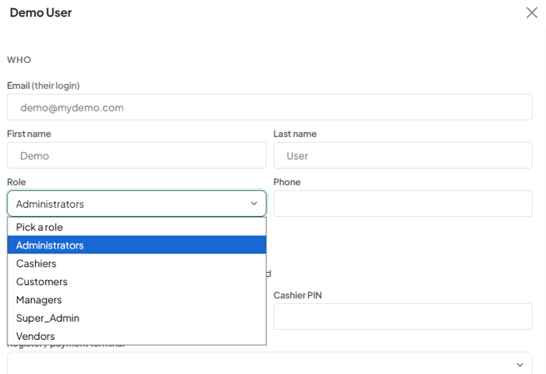546x374 pixels.
Task: Click the 'Role' label
Action: [16, 183]
